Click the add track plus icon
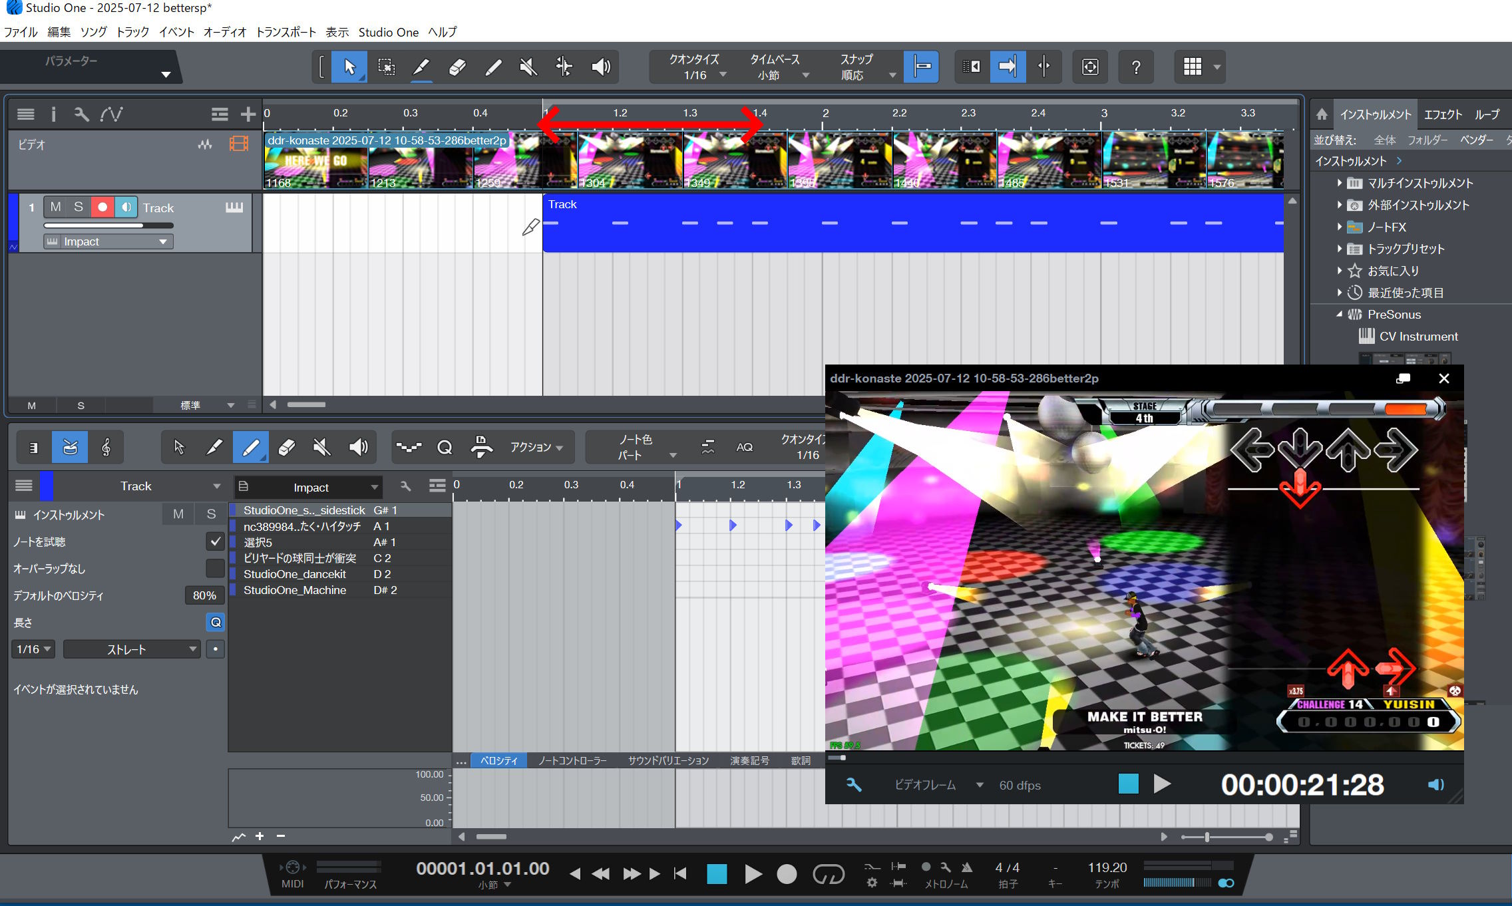 (x=248, y=114)
